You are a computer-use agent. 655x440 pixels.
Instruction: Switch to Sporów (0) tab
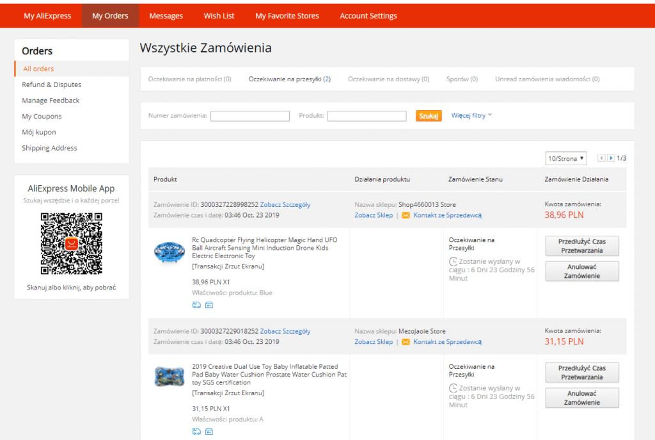462,79
